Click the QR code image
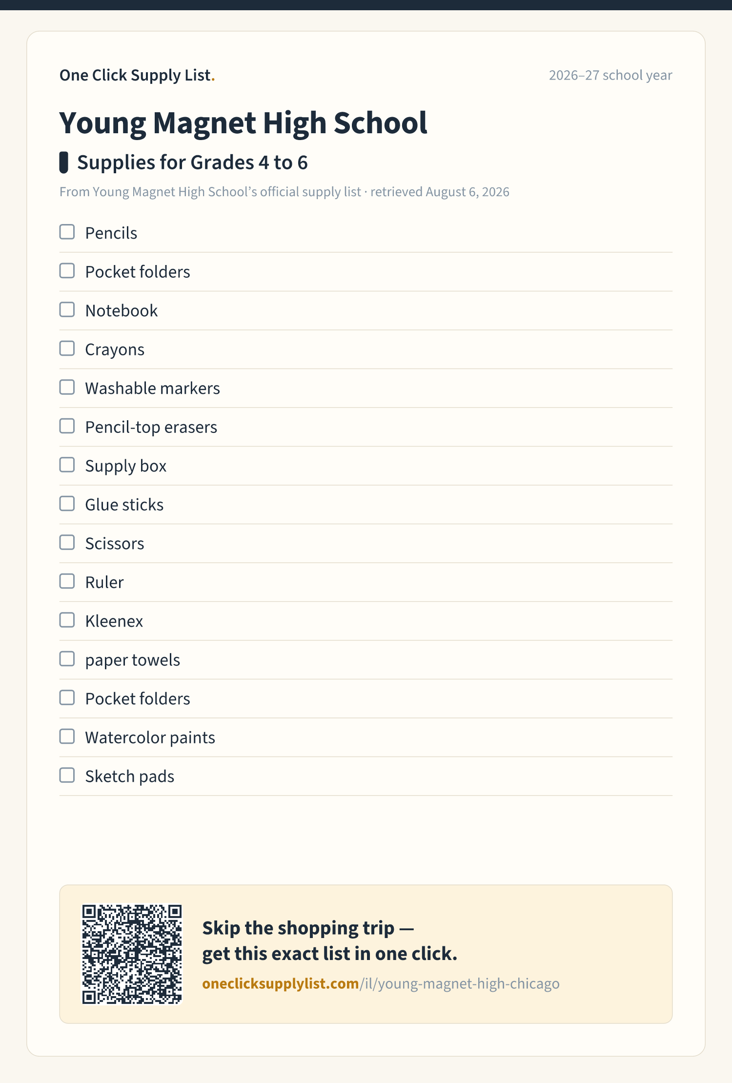This screenshot has height=1083, width=732. tap(132, 954)
